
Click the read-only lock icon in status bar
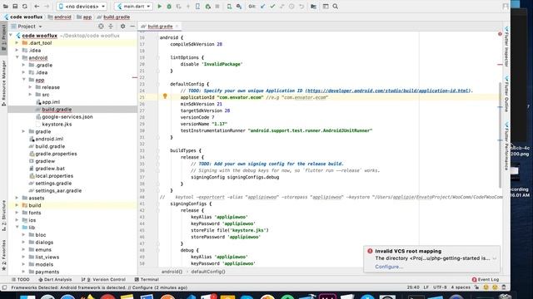point(476,287)
